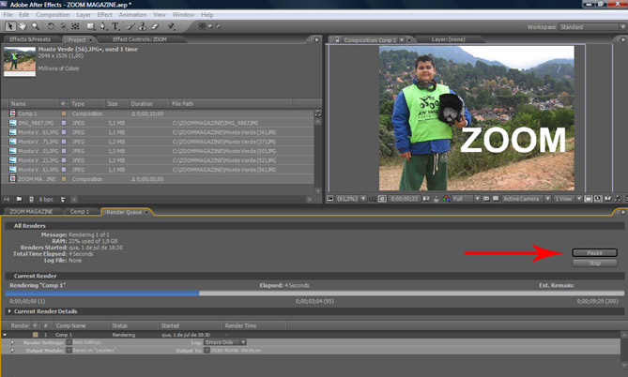Switch to the Effects & Presets tab
Screen dimensions: 628x377
[x=30, y=40]
